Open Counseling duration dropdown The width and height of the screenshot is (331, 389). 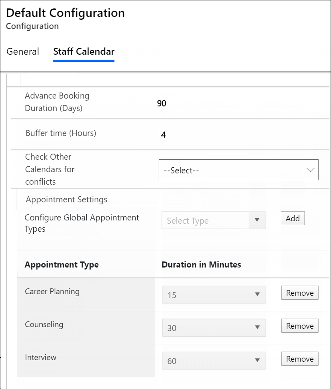click(207, 328)
